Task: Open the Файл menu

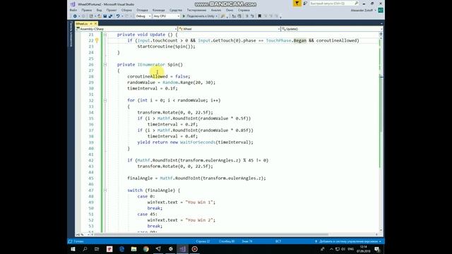Action: coord(73,10)
